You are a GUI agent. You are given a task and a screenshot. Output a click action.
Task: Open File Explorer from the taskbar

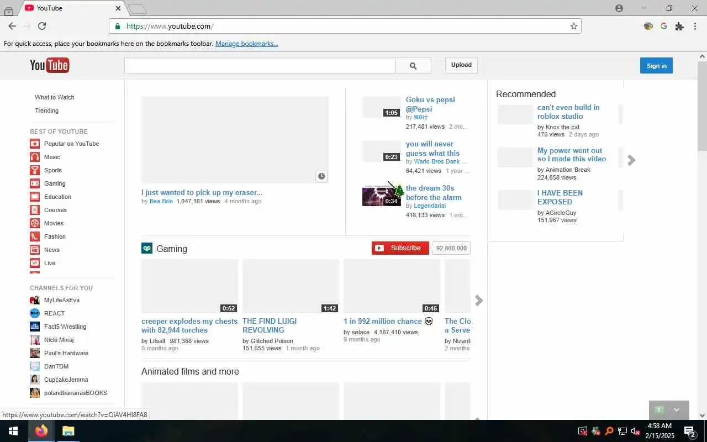(x=68, y=431)
